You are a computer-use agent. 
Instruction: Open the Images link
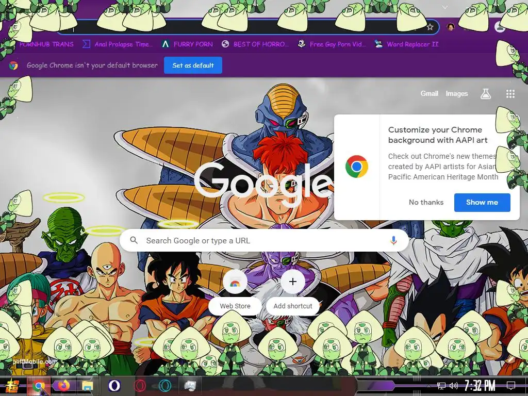[x=457, y=94]
